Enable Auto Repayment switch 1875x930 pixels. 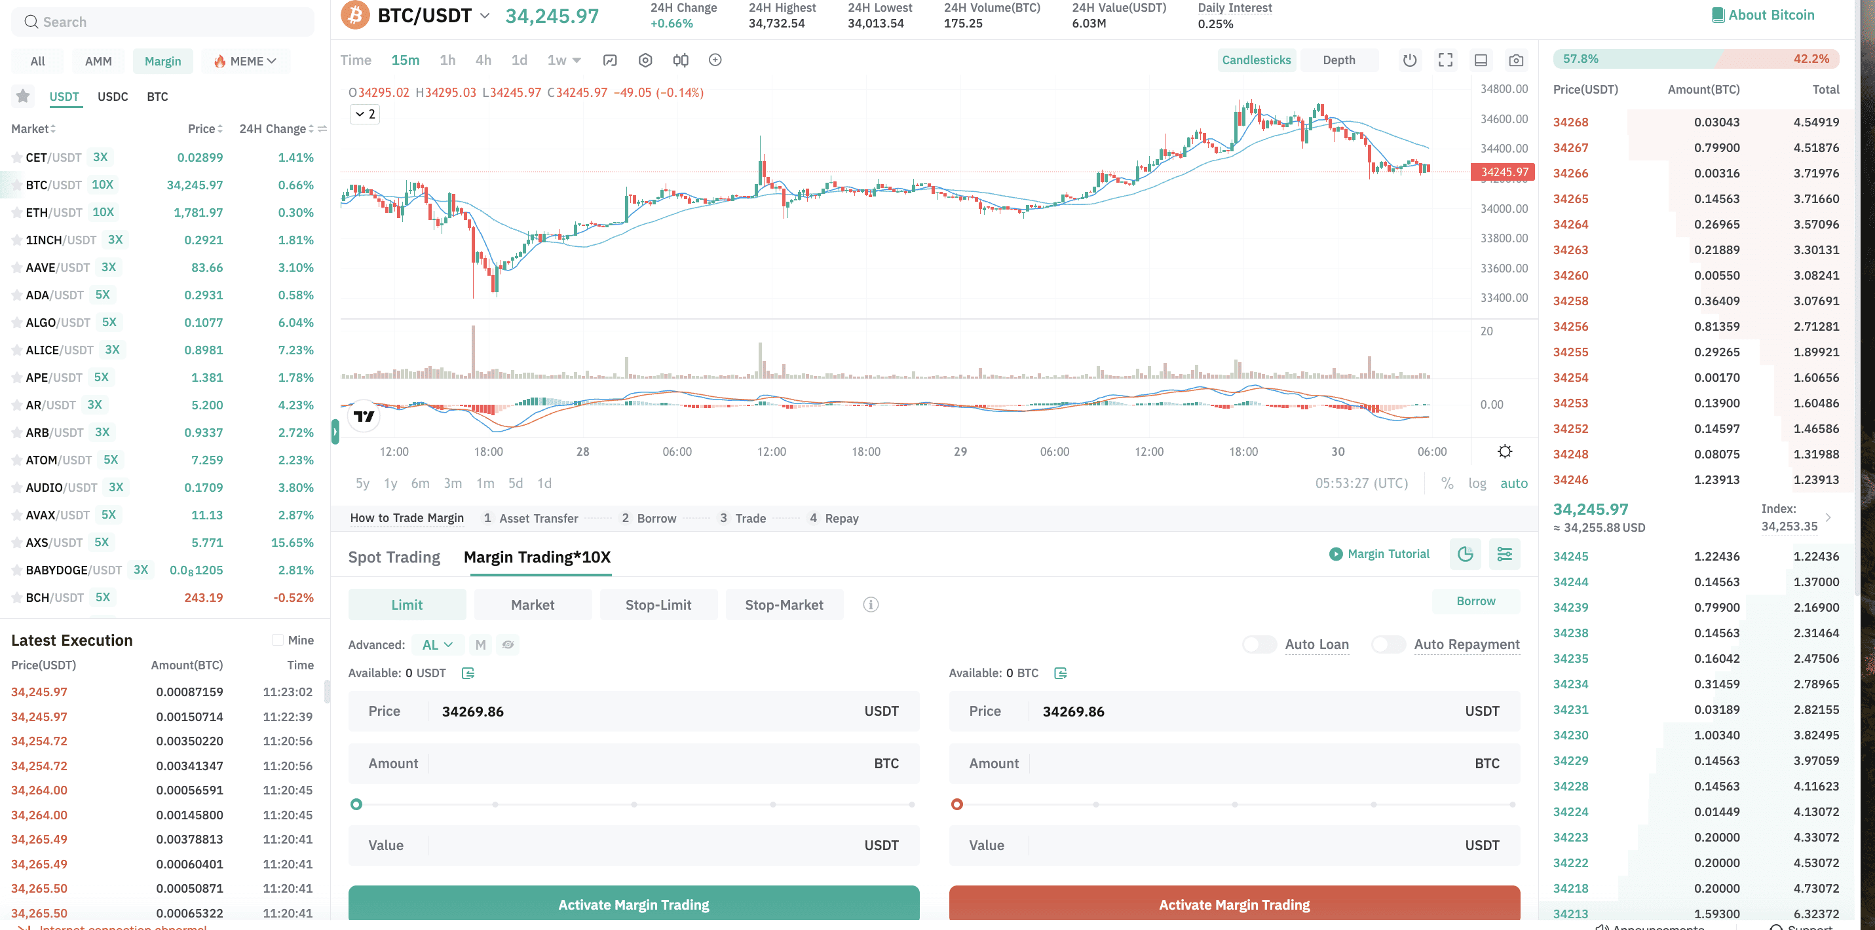tap(1388, 644)
